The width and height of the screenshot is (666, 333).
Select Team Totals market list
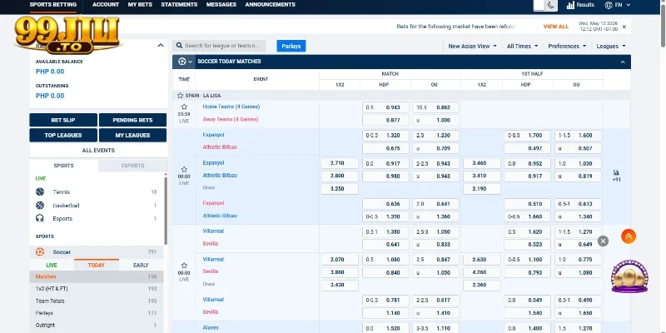point(97,301)
